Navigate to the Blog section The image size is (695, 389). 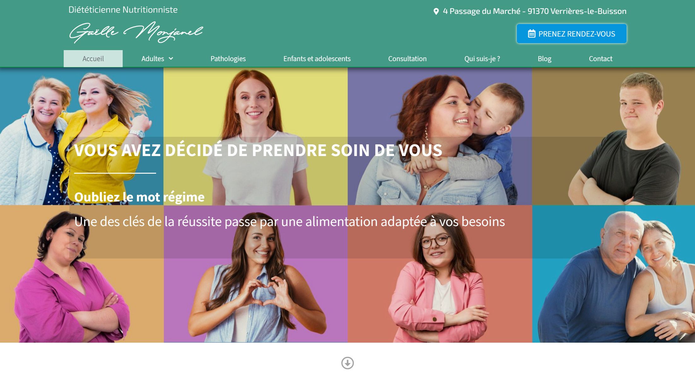pos(544,59)
